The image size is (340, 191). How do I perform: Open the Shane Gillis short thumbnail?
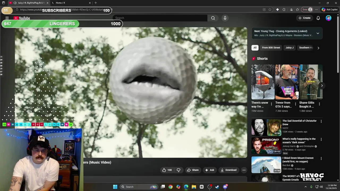[x=311, y=82]
